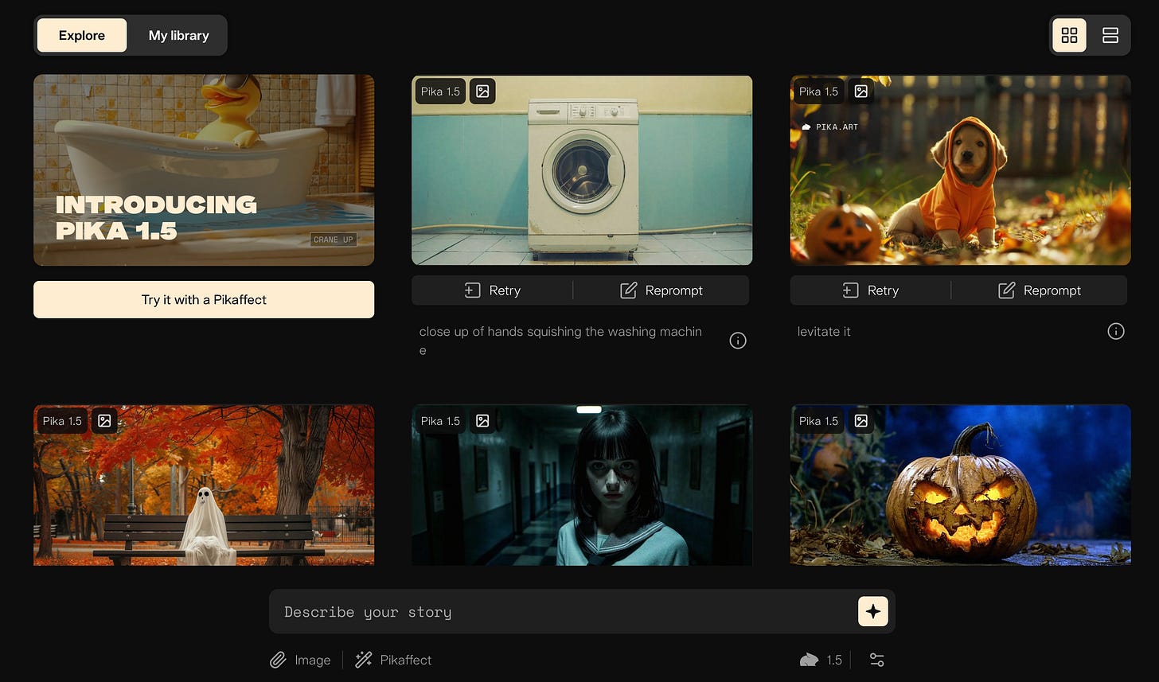This screenshot has height=682, width=1159.
Task: Click the Try it with a Pikaffect button
Action: [x=204, y=299]
